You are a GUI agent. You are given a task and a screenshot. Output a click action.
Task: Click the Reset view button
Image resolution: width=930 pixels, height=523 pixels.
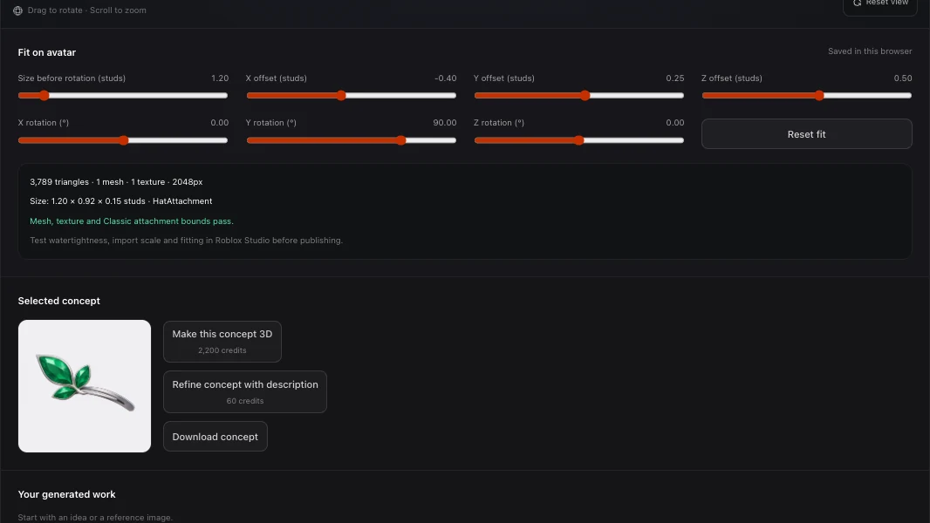click(880, 6)
